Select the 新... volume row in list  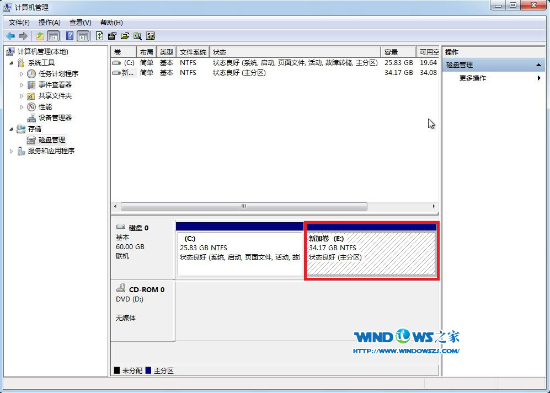[275, 73]
